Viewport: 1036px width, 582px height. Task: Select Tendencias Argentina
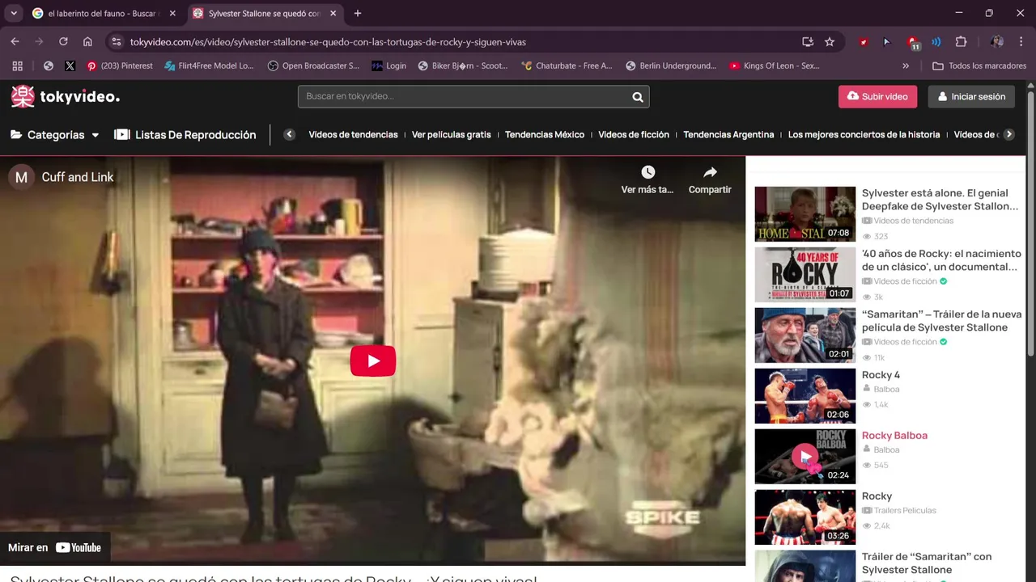pos(728,135)
